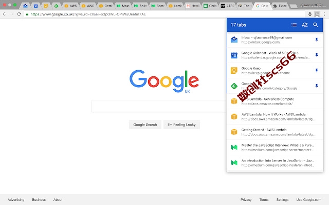Viewport: 329px width, 205px height.
Task: Click Medium icon for Master JavaScript Interview
Action: pos(234,147)
